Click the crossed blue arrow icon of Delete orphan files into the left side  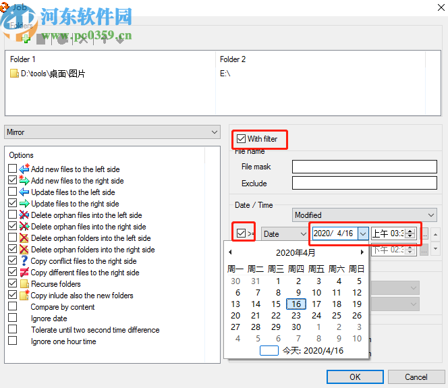pyautogui.click(x=24, y=215)
